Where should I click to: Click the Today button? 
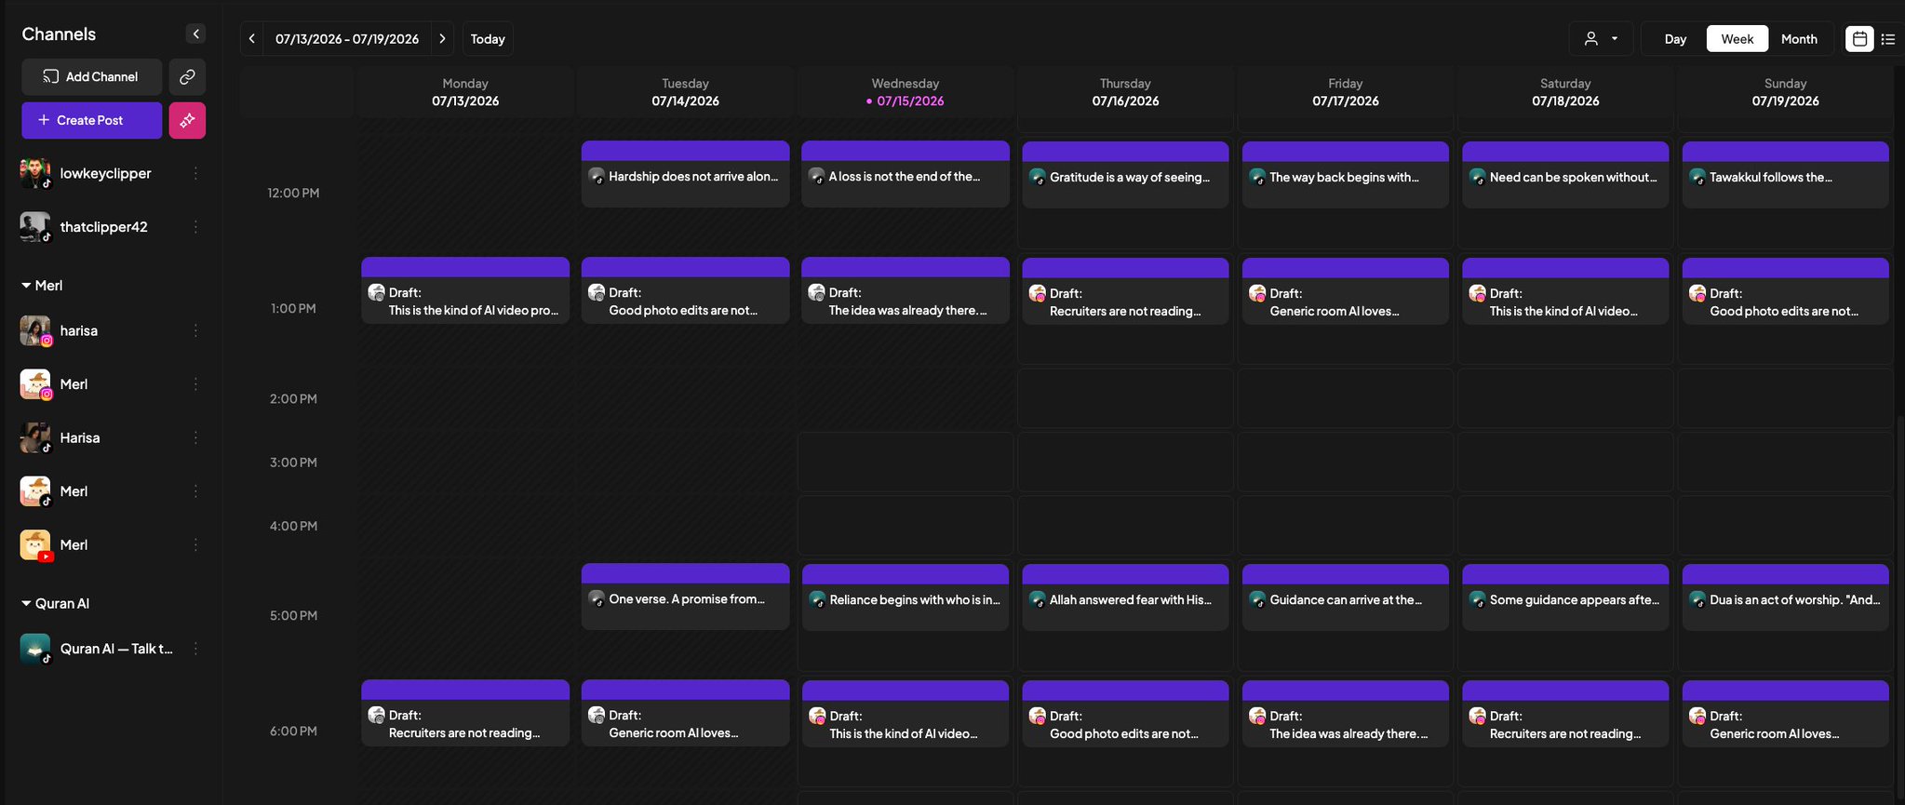[488, 39]
